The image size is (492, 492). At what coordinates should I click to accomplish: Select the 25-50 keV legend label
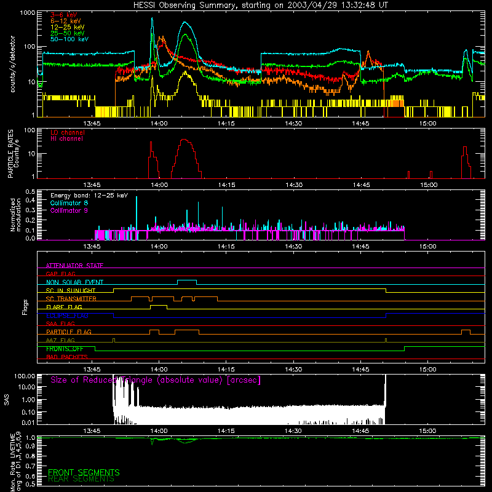pos(68,33)
